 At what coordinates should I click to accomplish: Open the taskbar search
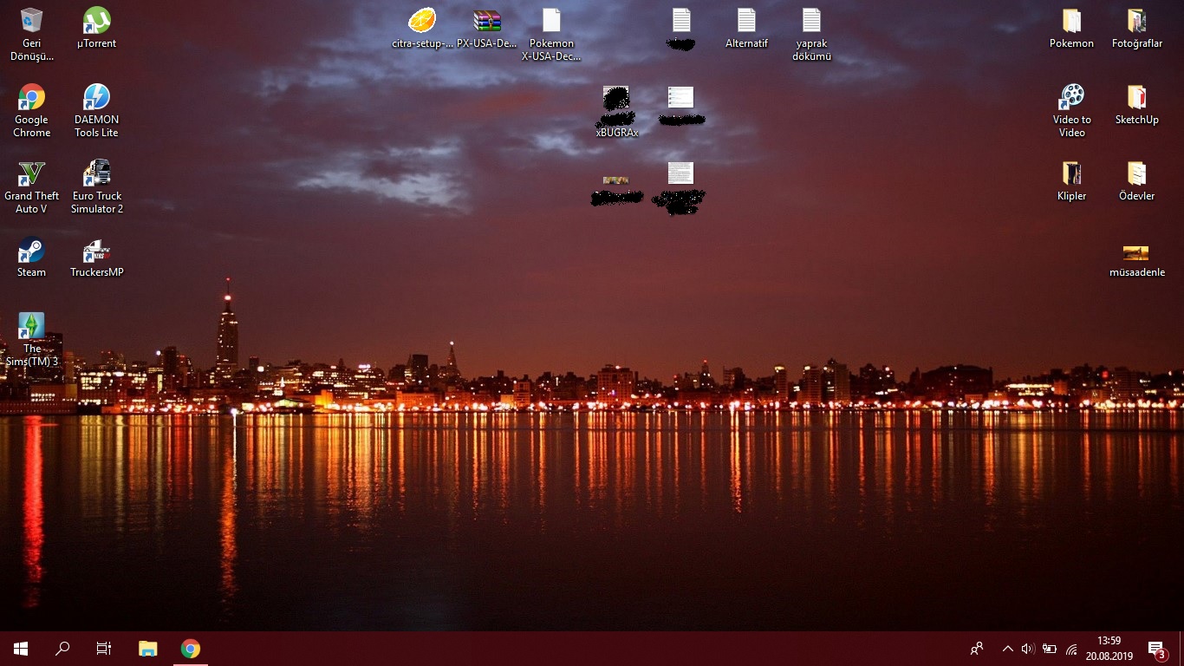62,649
